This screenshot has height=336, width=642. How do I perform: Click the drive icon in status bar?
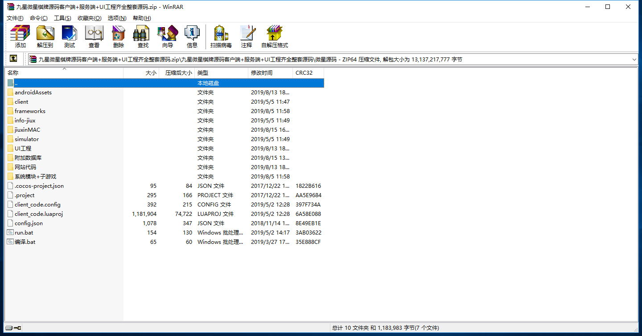(x=8, y=328)
